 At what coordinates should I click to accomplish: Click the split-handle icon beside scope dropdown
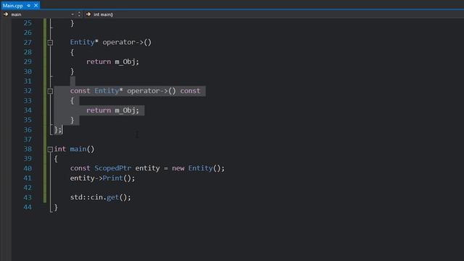tap(79, 14)
